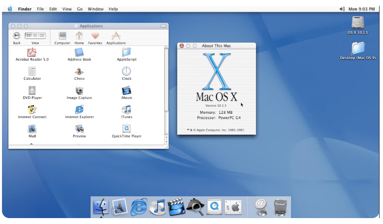Click Version 10.1.5 text in About This Mac
This screenshot has height=224, width=383.
pyautogui.click(x=216, y=105)
